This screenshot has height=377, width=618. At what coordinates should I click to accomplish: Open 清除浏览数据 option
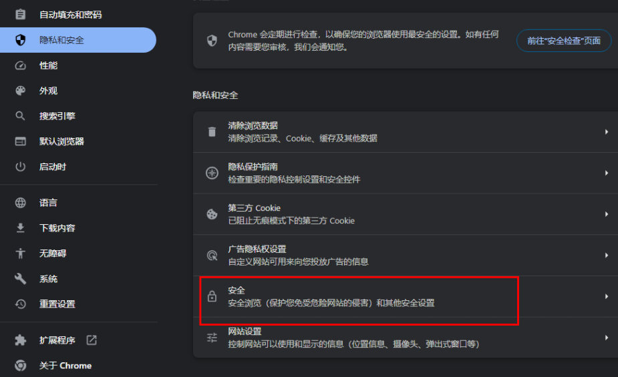point(406,132)
